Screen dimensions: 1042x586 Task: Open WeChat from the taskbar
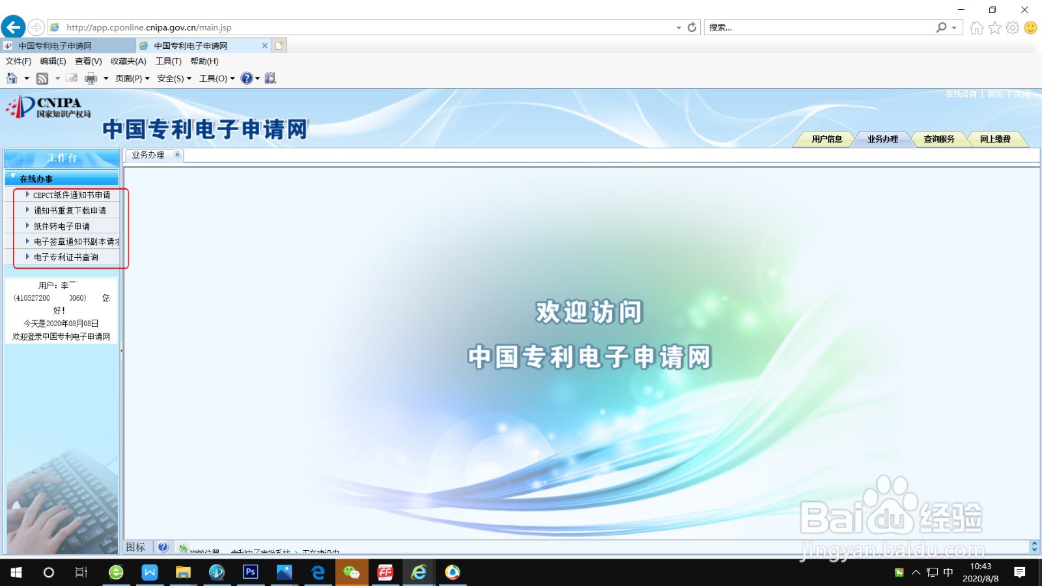pos(352,572)
